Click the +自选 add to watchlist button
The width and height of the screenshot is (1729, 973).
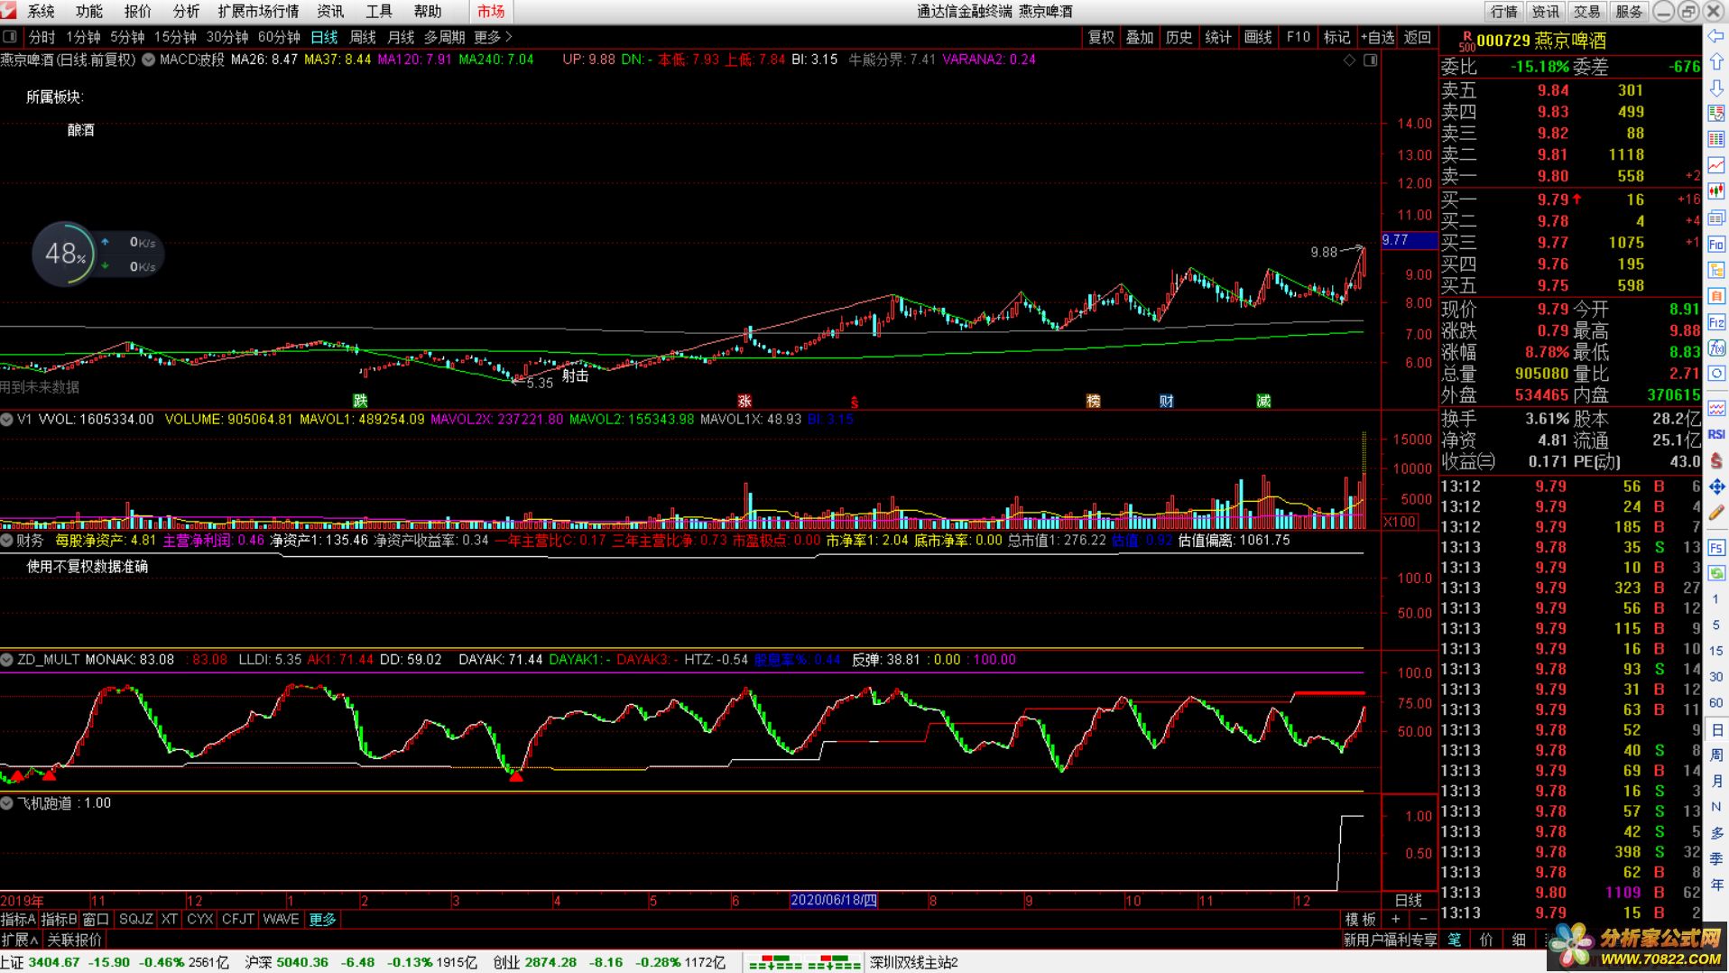tap(1378, 37)
